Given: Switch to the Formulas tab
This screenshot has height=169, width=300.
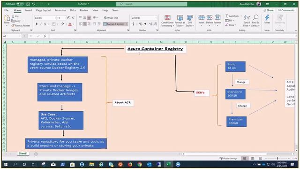Looking at the screenshot, I should pyautogui.click(x=60, y=10).
